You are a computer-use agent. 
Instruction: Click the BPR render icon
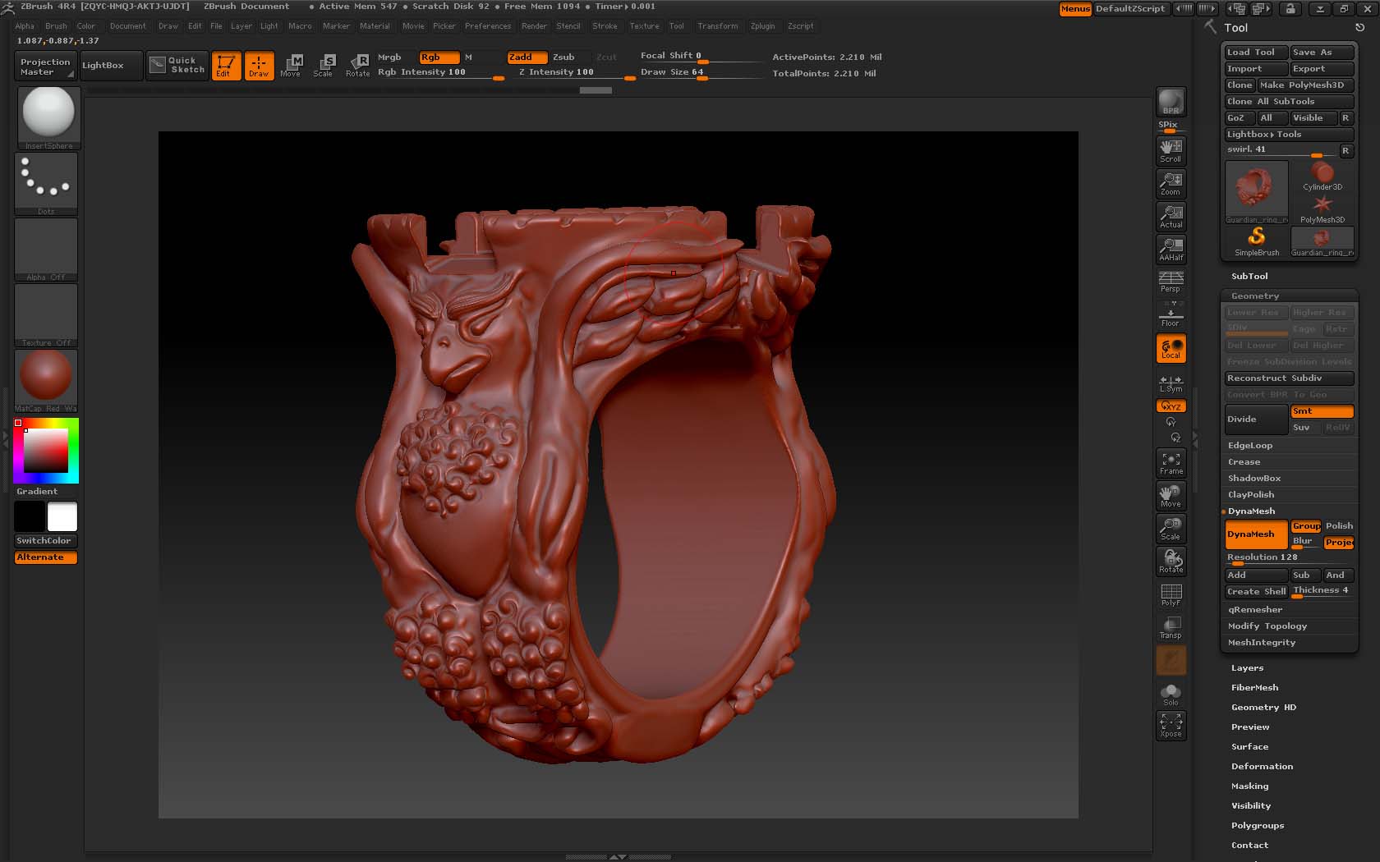[1171, 102]
